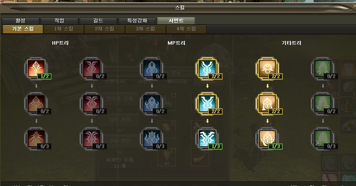
Task: Select the top golden 기타트리 skill 2/2
Action: pyautogui.click(x=267, y=68)
